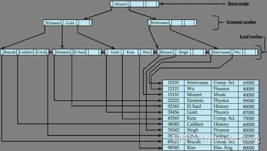Click 'Singh' key in the leaf node
Image resolution: width=267 pixels, height=151 pixels.
184,52
